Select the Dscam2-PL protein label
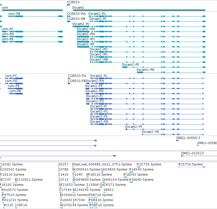Screen dimensions: 217x209 pos(99,76)
